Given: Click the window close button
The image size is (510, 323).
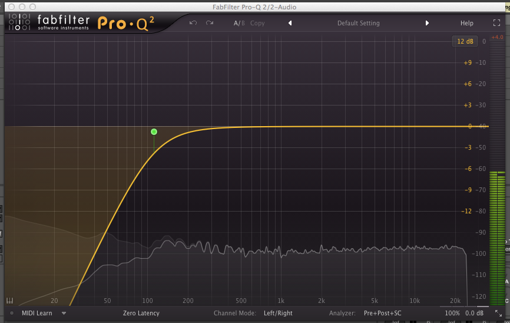Looking at the screenshot, I should 11,7.
